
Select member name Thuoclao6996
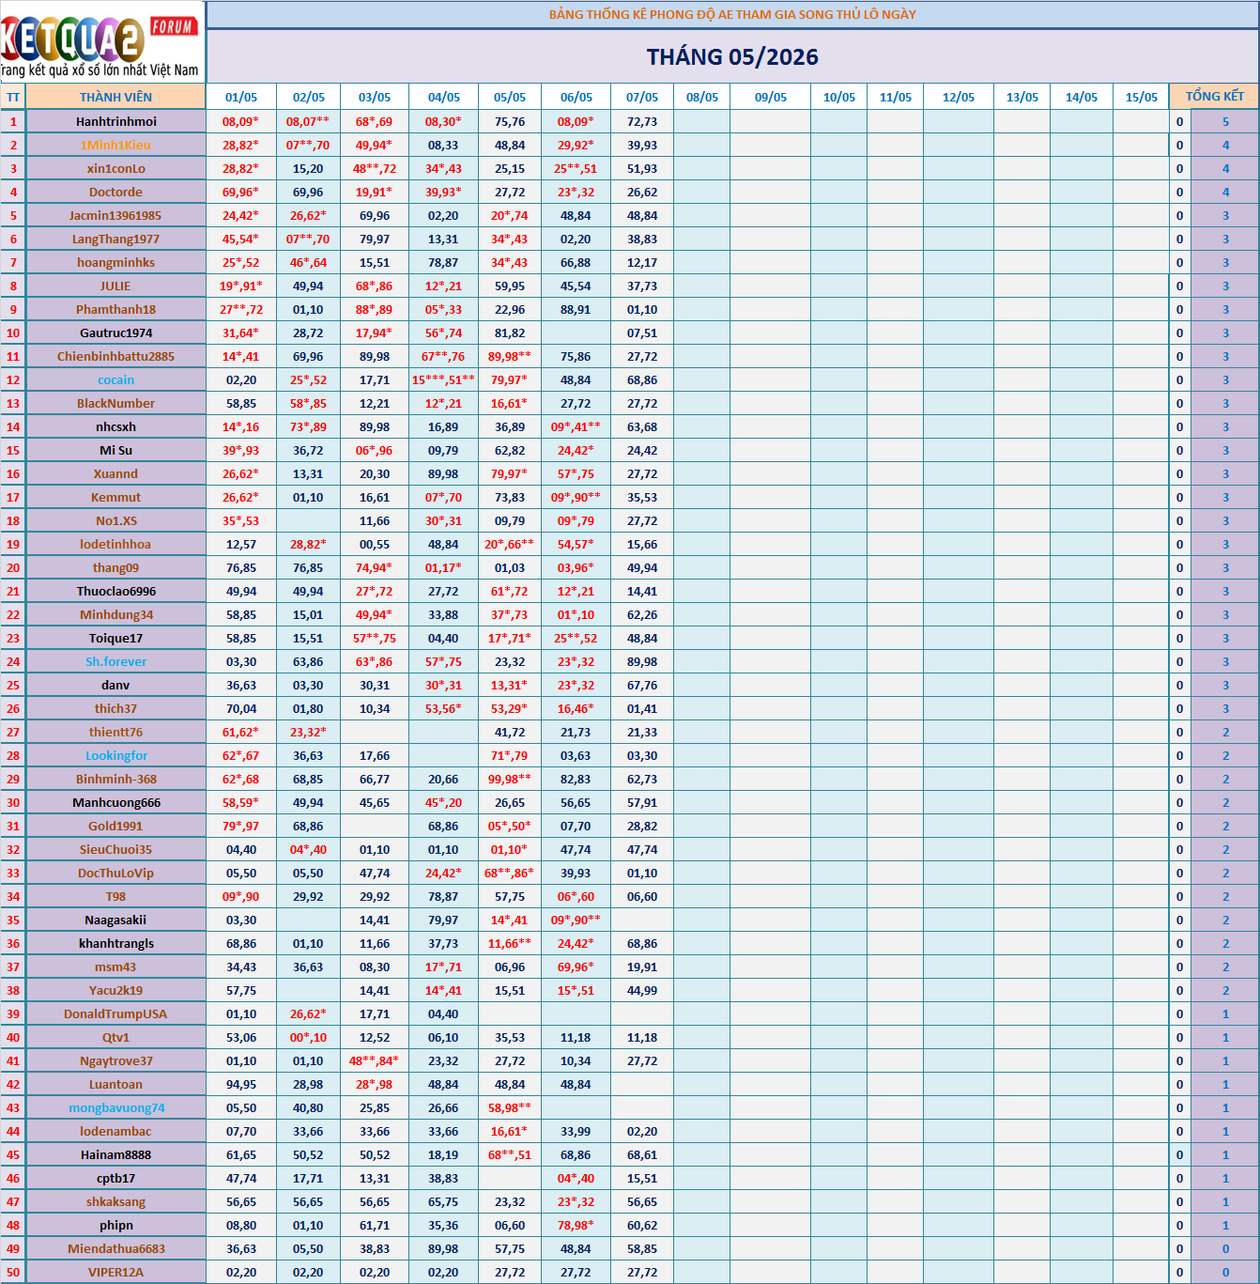tap(116, 591)
